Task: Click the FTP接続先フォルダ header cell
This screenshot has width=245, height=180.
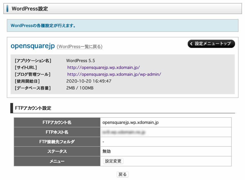Action: [x=57, y=142]
